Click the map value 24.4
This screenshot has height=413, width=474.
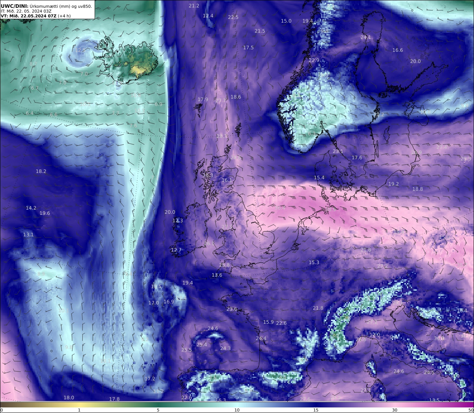pos(261,338)
